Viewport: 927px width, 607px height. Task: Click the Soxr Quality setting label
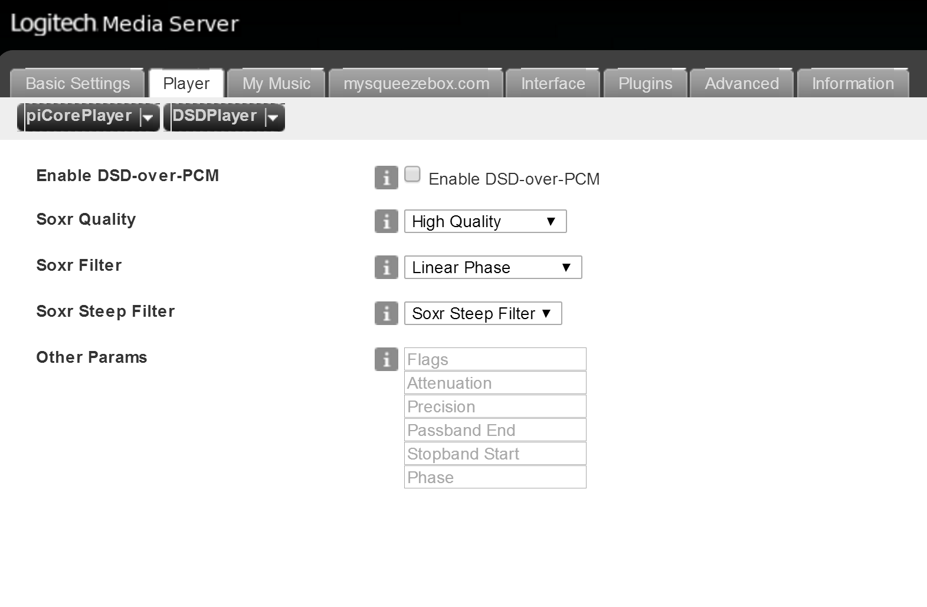point(86,219)
